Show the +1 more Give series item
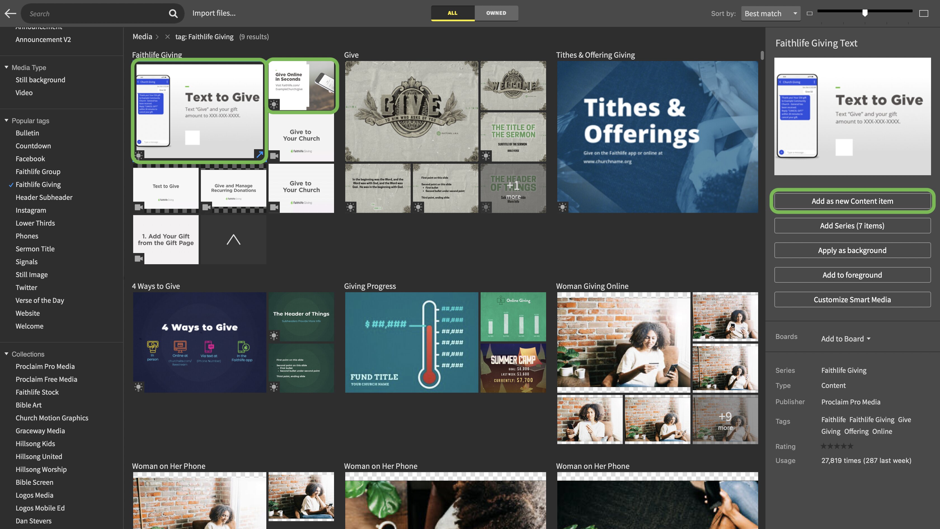The height and width of the screenshot is (529, 940). (513, 188)
